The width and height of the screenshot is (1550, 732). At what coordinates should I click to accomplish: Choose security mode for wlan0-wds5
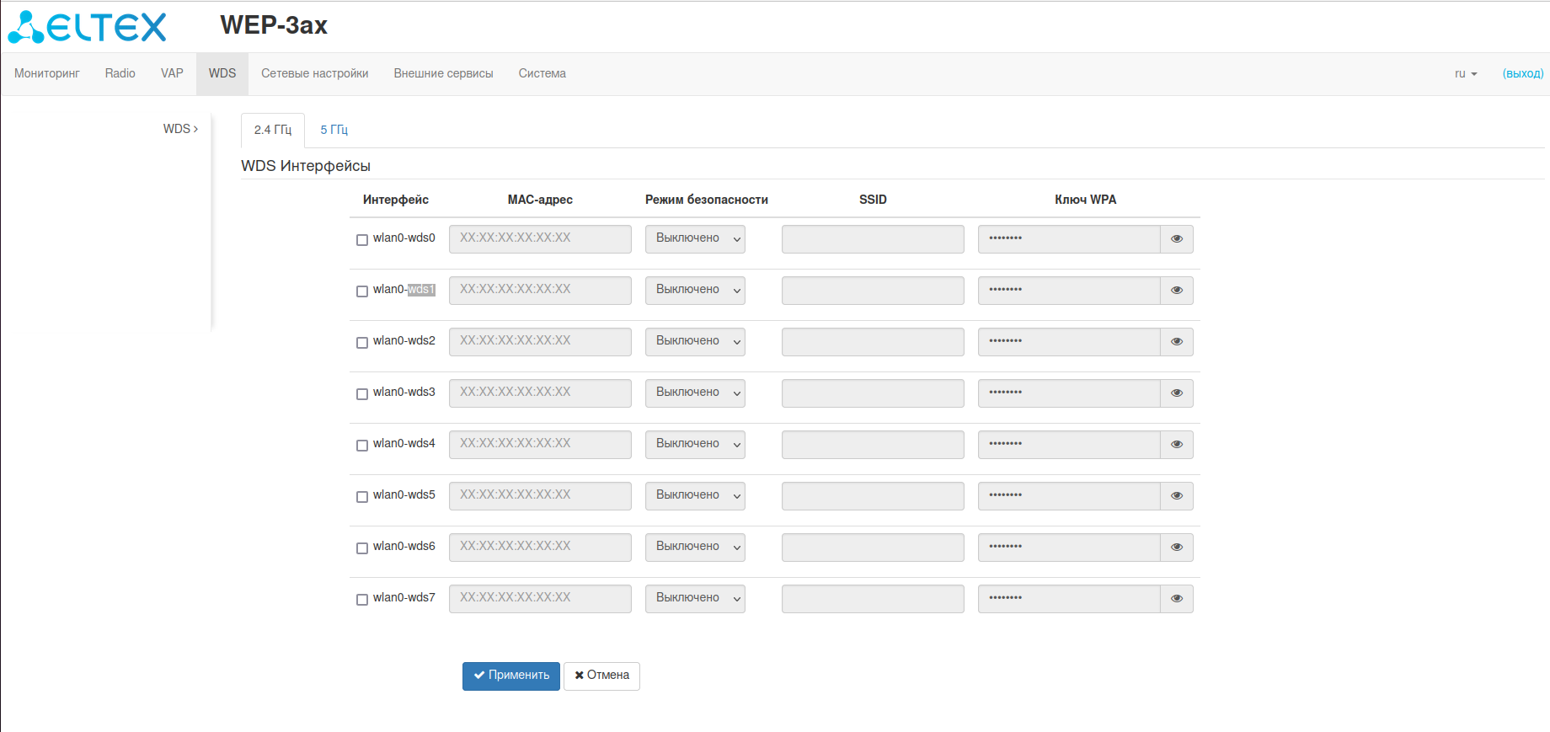coord(695,496)
